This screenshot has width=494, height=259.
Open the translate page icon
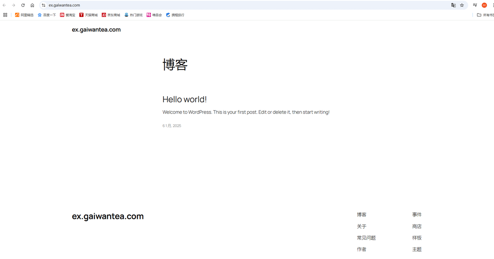[x=453, y=5]
